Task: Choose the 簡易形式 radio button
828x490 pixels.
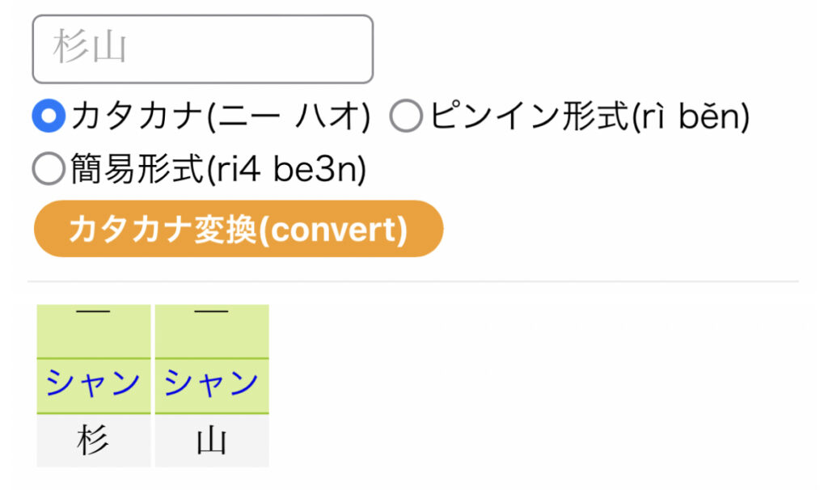Action: tap(49, 169)
